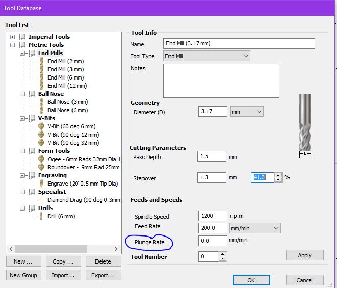The image size is (337, 288).
Task: Collapse the Form Tools group
Action: [22, 151]
